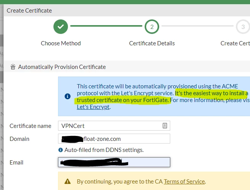The width and height of the screenshot is (250, 190).
Task: Click the Email label
Action: (x=16, y=163)
